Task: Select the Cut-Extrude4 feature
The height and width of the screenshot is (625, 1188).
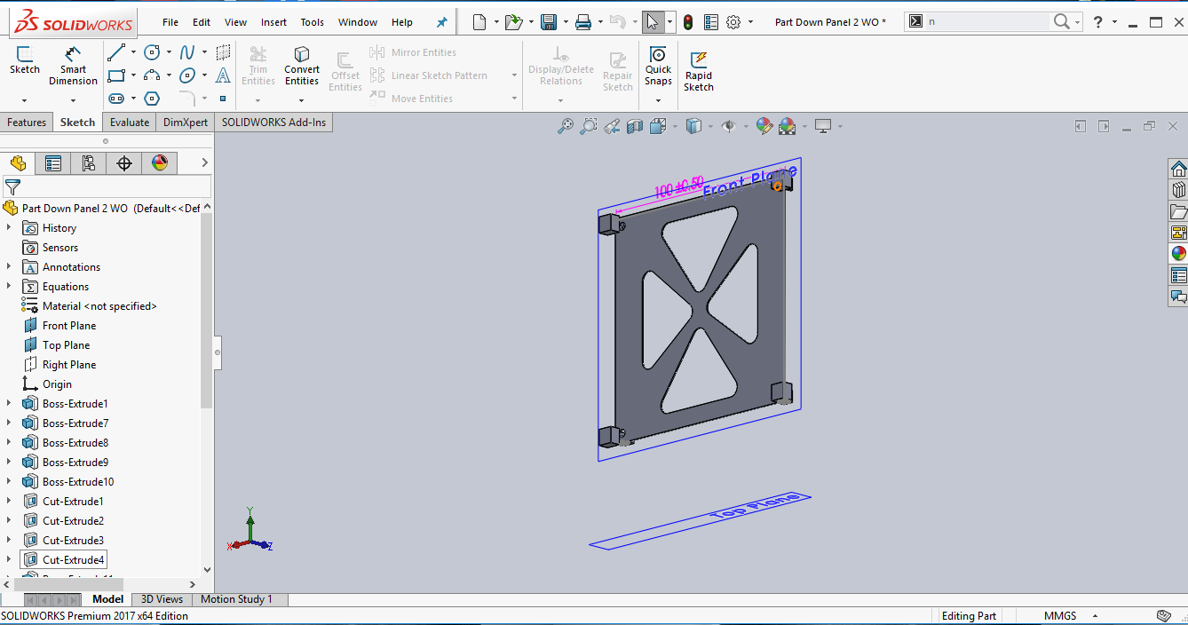Action: [x=74, y=560]
